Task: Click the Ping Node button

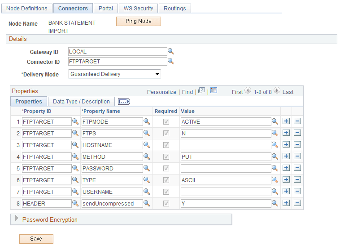Action: (x=139, y=21)
